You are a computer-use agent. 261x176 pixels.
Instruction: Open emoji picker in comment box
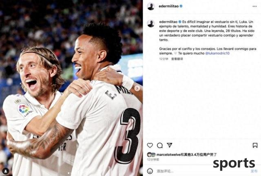(x=150, y=171)
